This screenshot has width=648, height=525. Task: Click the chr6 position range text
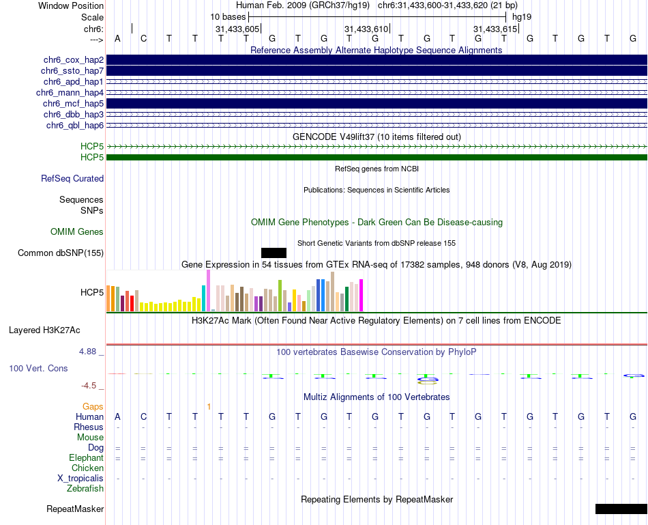point(447,5)
